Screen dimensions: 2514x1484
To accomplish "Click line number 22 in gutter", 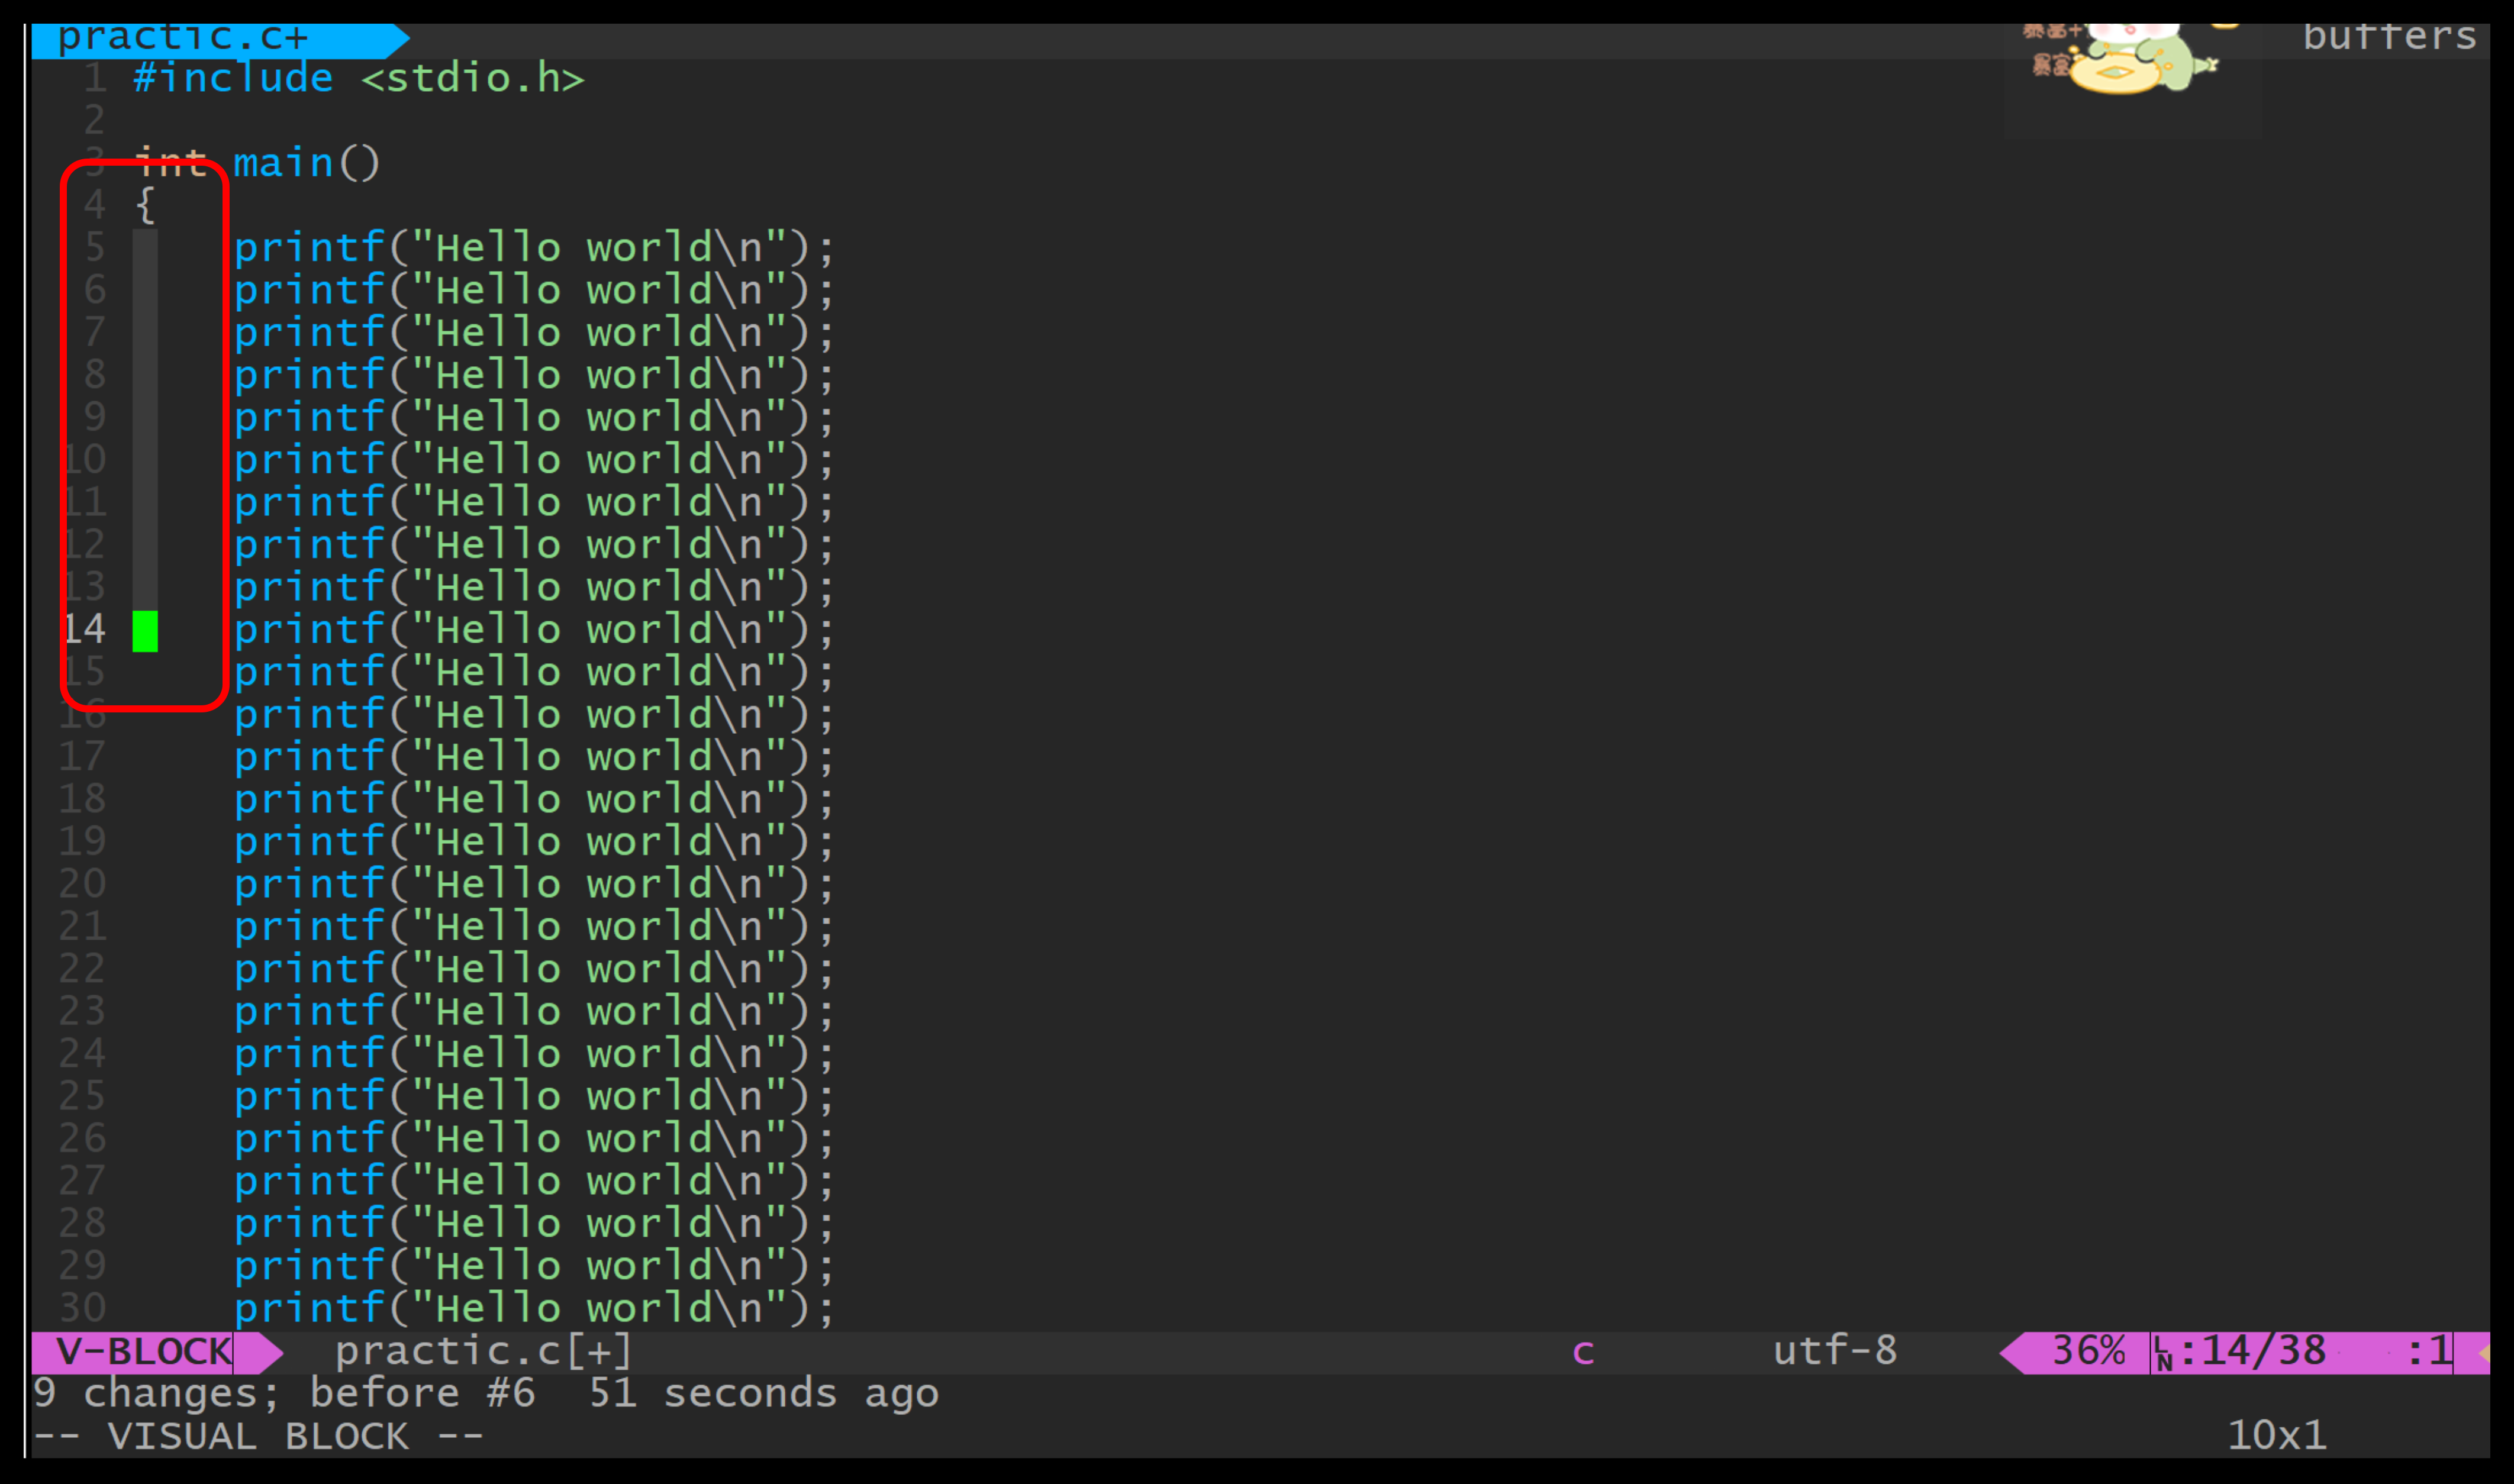I will pos(82,969).
